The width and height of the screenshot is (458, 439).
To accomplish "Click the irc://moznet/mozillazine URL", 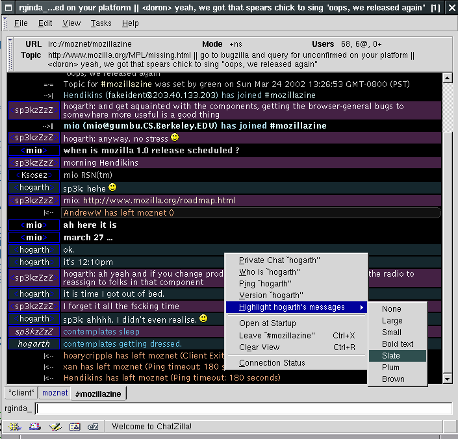I will tap(90, 44).
